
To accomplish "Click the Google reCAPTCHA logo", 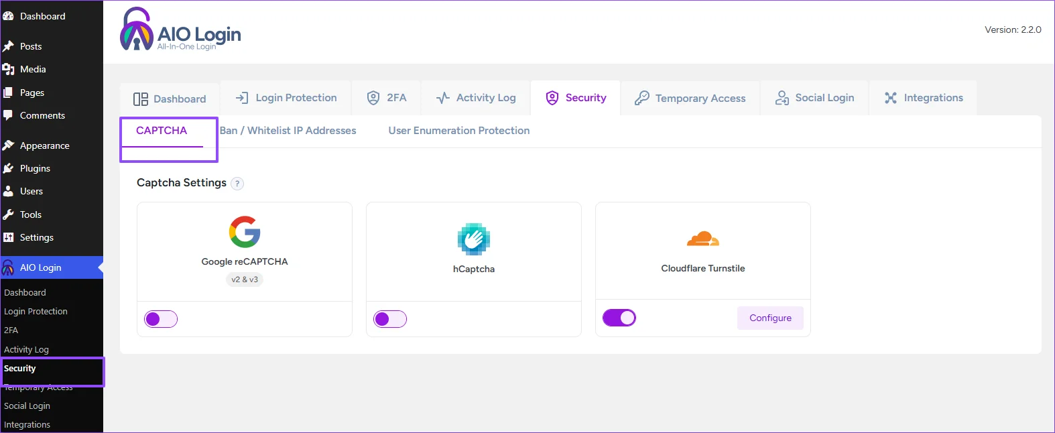I will click(x=245, y=232).
